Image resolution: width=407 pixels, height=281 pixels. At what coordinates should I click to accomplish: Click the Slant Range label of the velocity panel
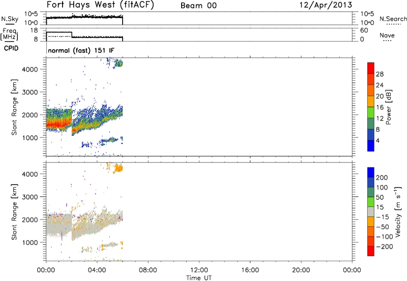pyautogui.click(x=14, y=212)
